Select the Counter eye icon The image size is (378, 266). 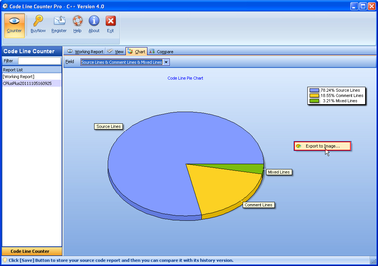point(14,21)
